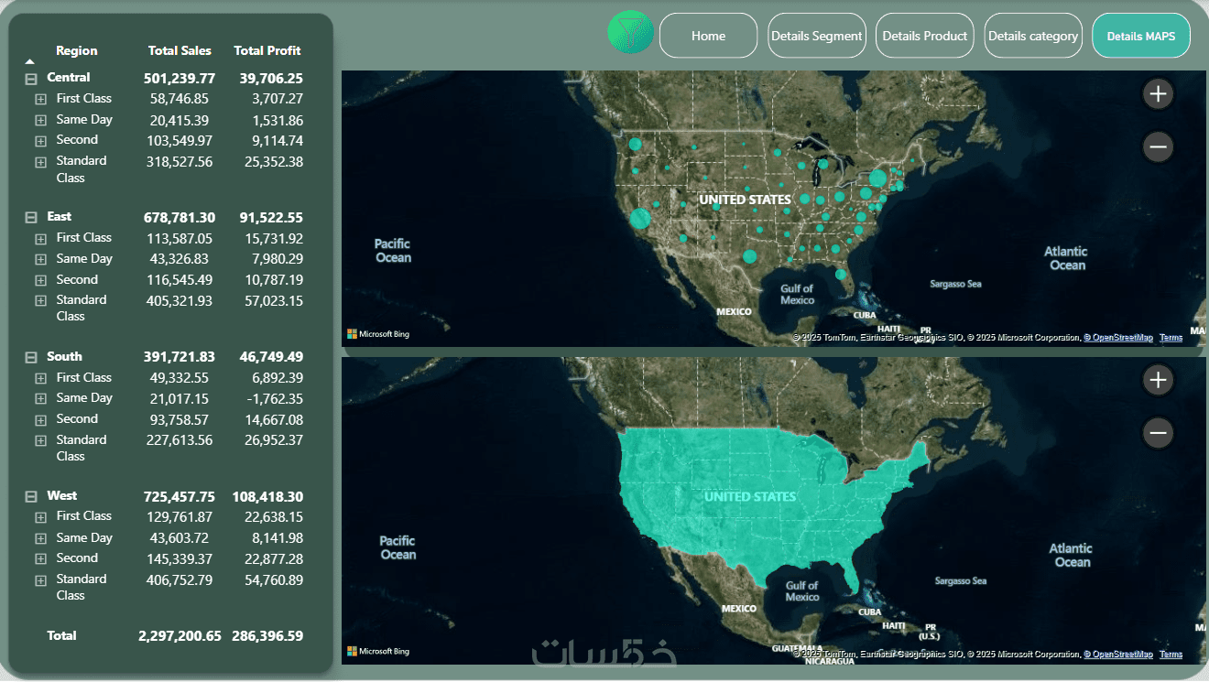Screen dimensions: 1209x682
Task: Open OpenStreetMap link on the bubble map
Action: click(1118, 338)
